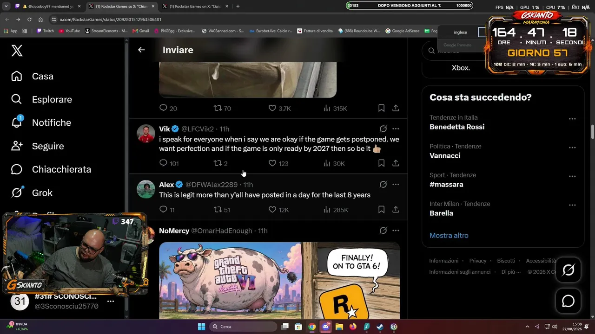Screen dimensions: 595x334
Task: View analytics on Vik's post
Action: coord(327,163)
